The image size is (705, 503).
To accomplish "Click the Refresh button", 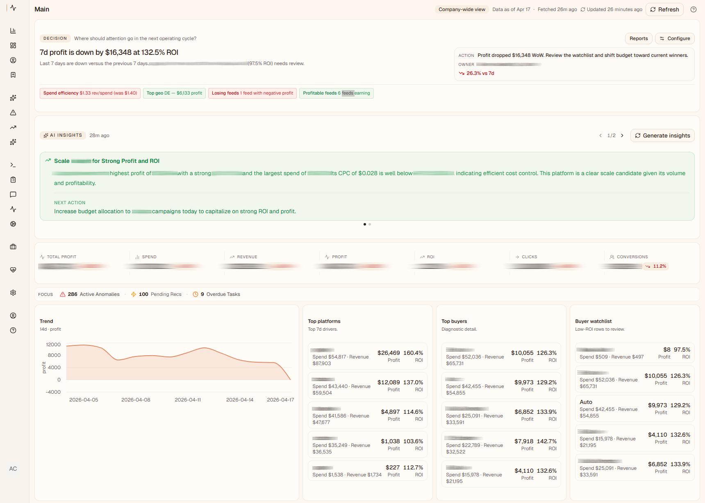I will [664, 9].
